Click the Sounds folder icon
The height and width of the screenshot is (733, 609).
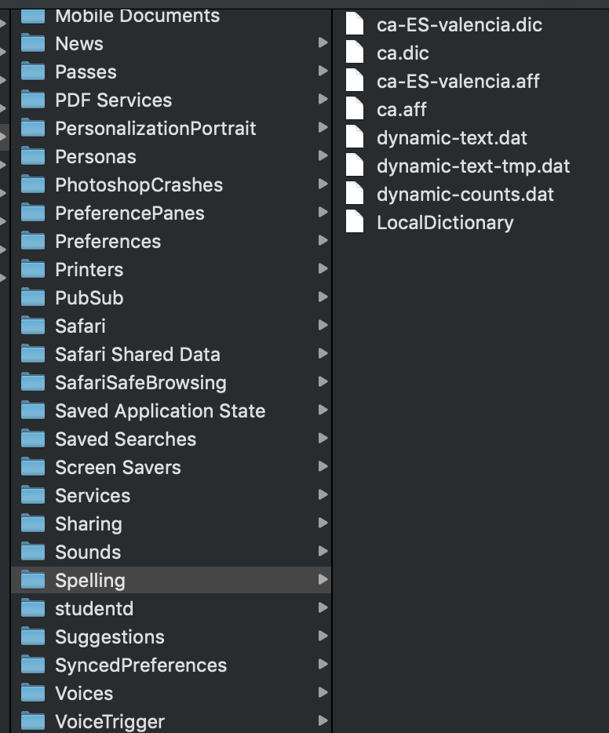tap(33, 552)
